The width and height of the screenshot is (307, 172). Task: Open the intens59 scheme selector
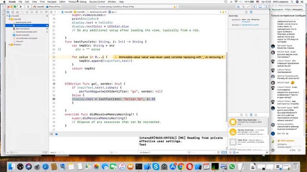coord(38,7)
